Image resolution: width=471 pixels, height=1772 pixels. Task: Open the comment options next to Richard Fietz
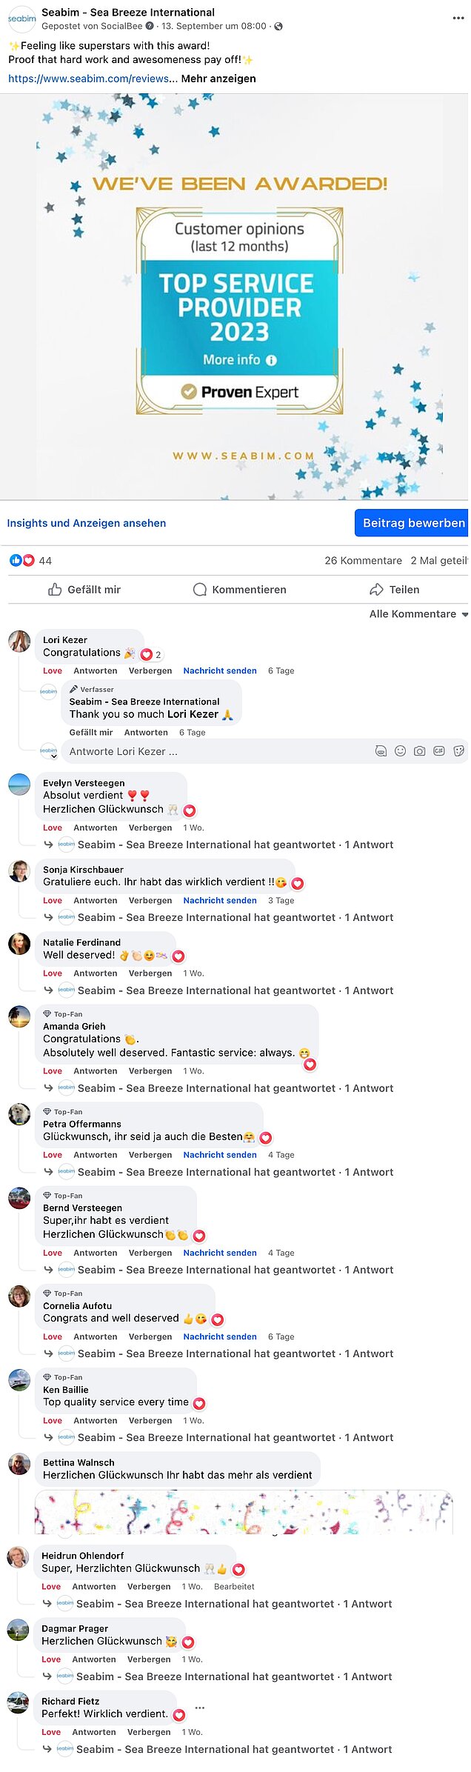200,1708
